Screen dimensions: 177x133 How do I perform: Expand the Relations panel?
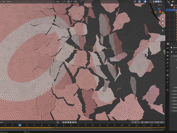point(174,91)
